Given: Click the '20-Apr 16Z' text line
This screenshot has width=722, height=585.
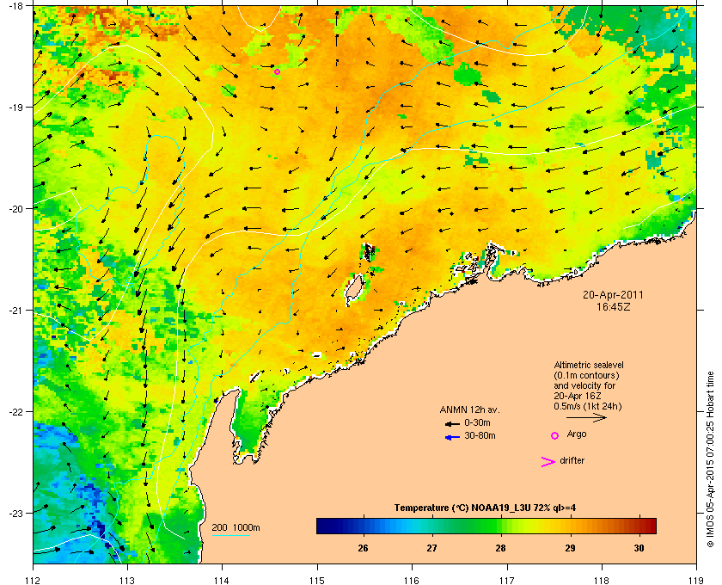Looking at the screenshot, I should pos(578,396).
